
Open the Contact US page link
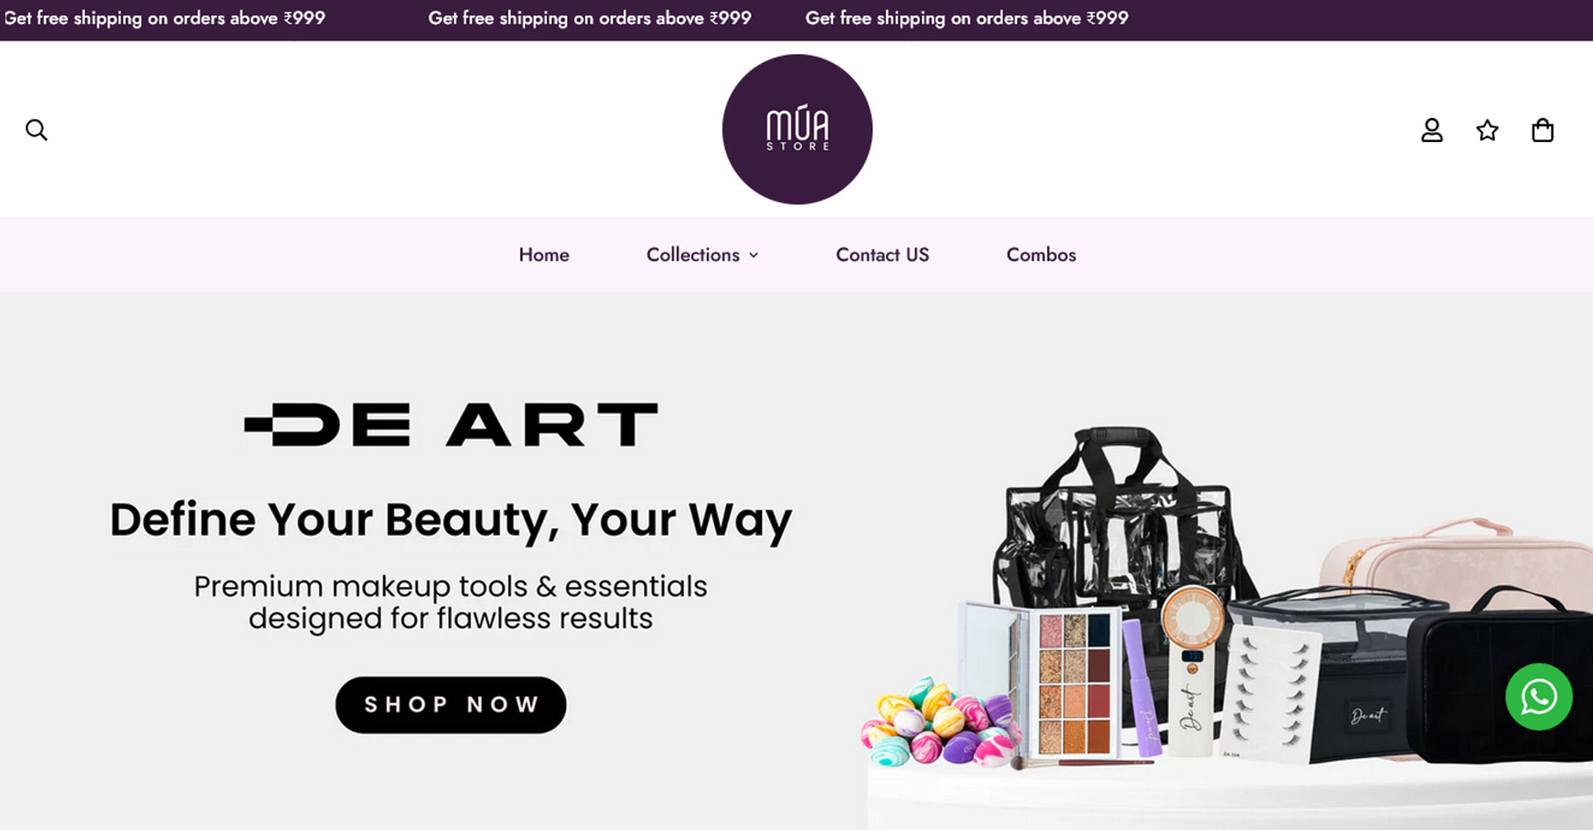point(883,255)
